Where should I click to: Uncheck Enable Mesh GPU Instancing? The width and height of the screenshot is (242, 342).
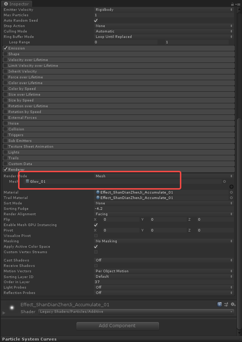point(96,225)
